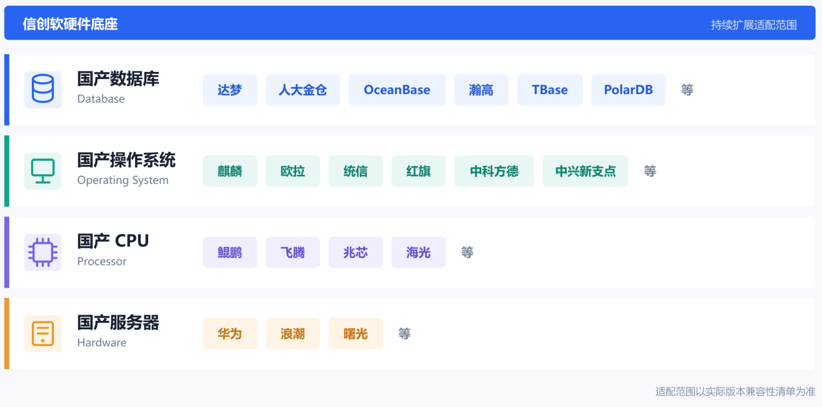Click 等 after the 曙光 tag
The image size is (822, 407).
click(x=405, y=334)
